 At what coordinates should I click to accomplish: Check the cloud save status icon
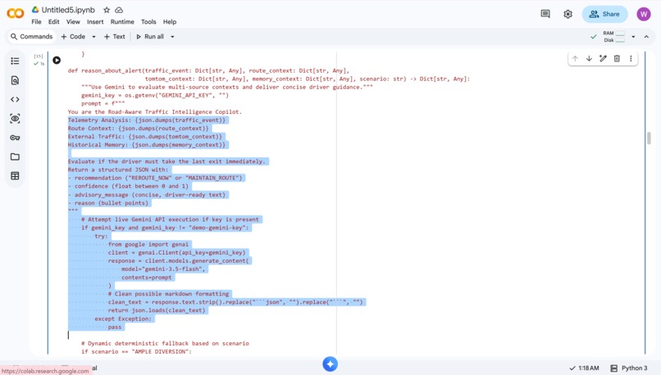click(119, 10)
